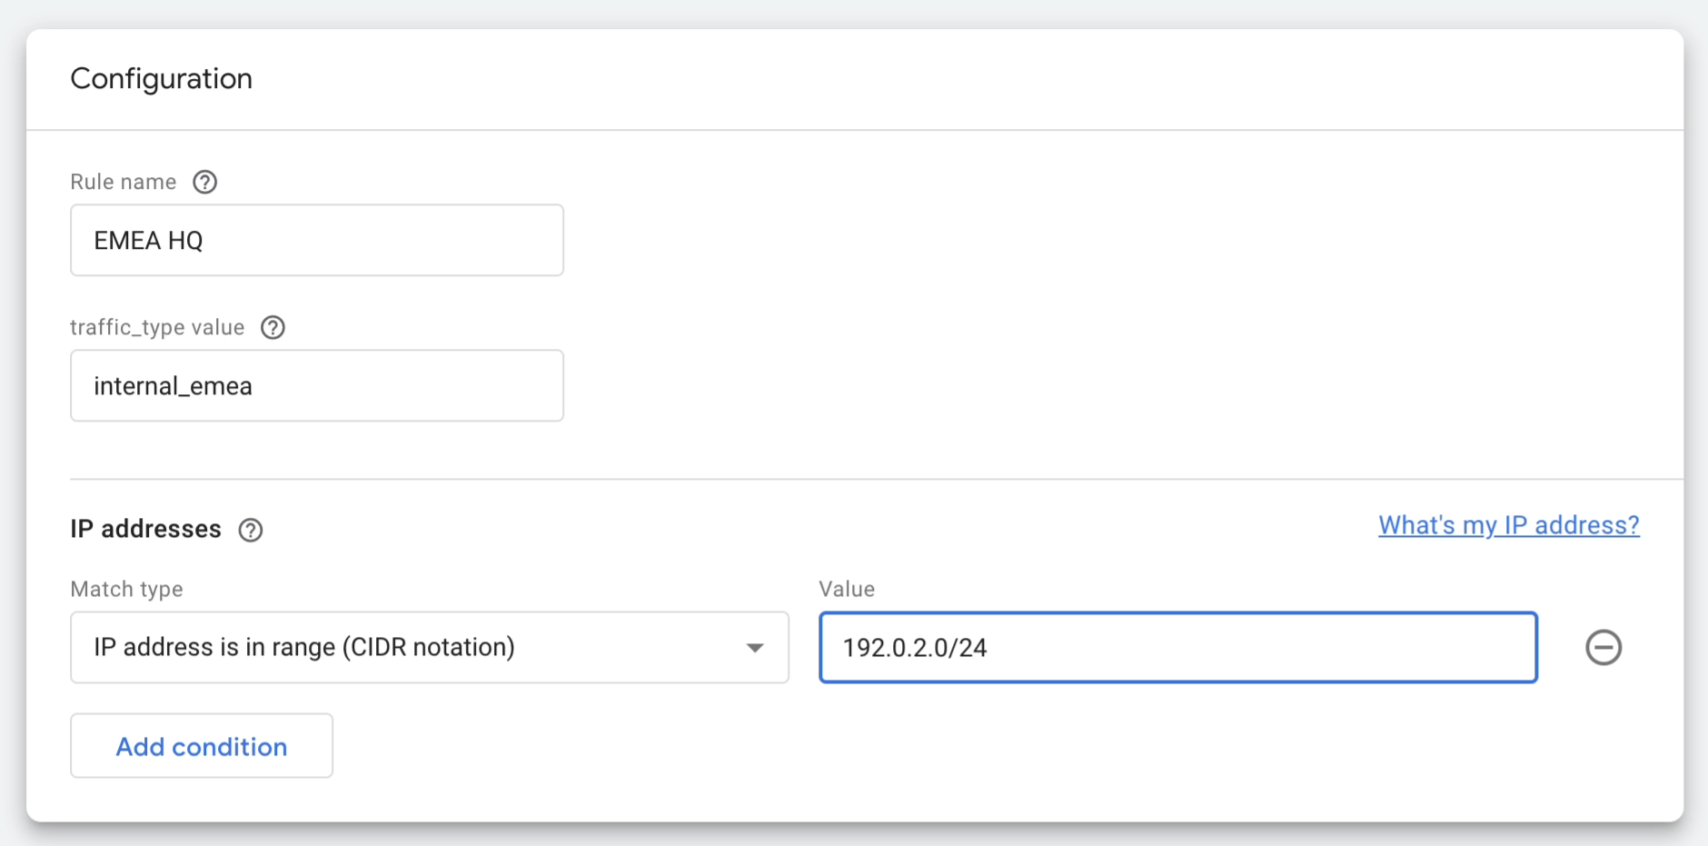Focus the Value field showing 192.0.2.0/24
This screenshot has height=846, width=1708.
pos(1177,647)
